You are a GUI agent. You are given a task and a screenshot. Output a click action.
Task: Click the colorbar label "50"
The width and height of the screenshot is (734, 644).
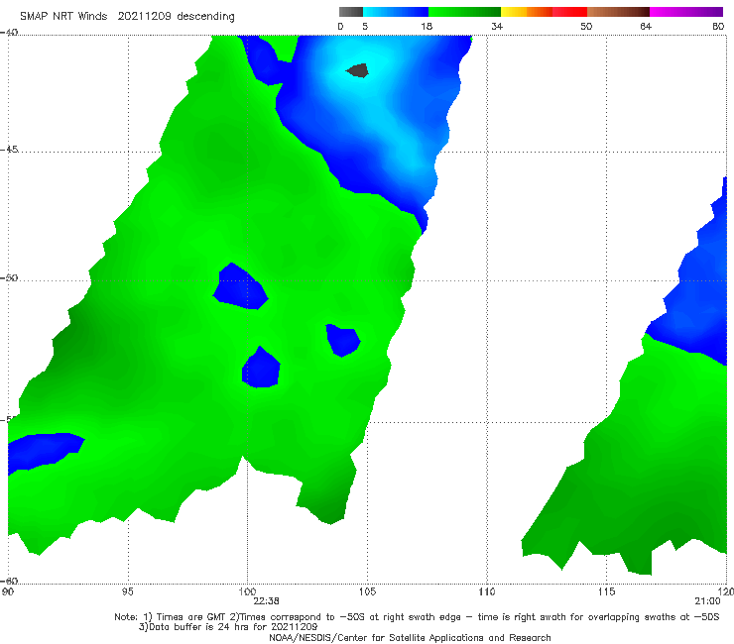(586, 27)
